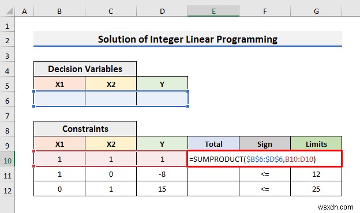360x213 pixels.
Task: Click Y header in Constraints table
Action: tap(162, 144)
